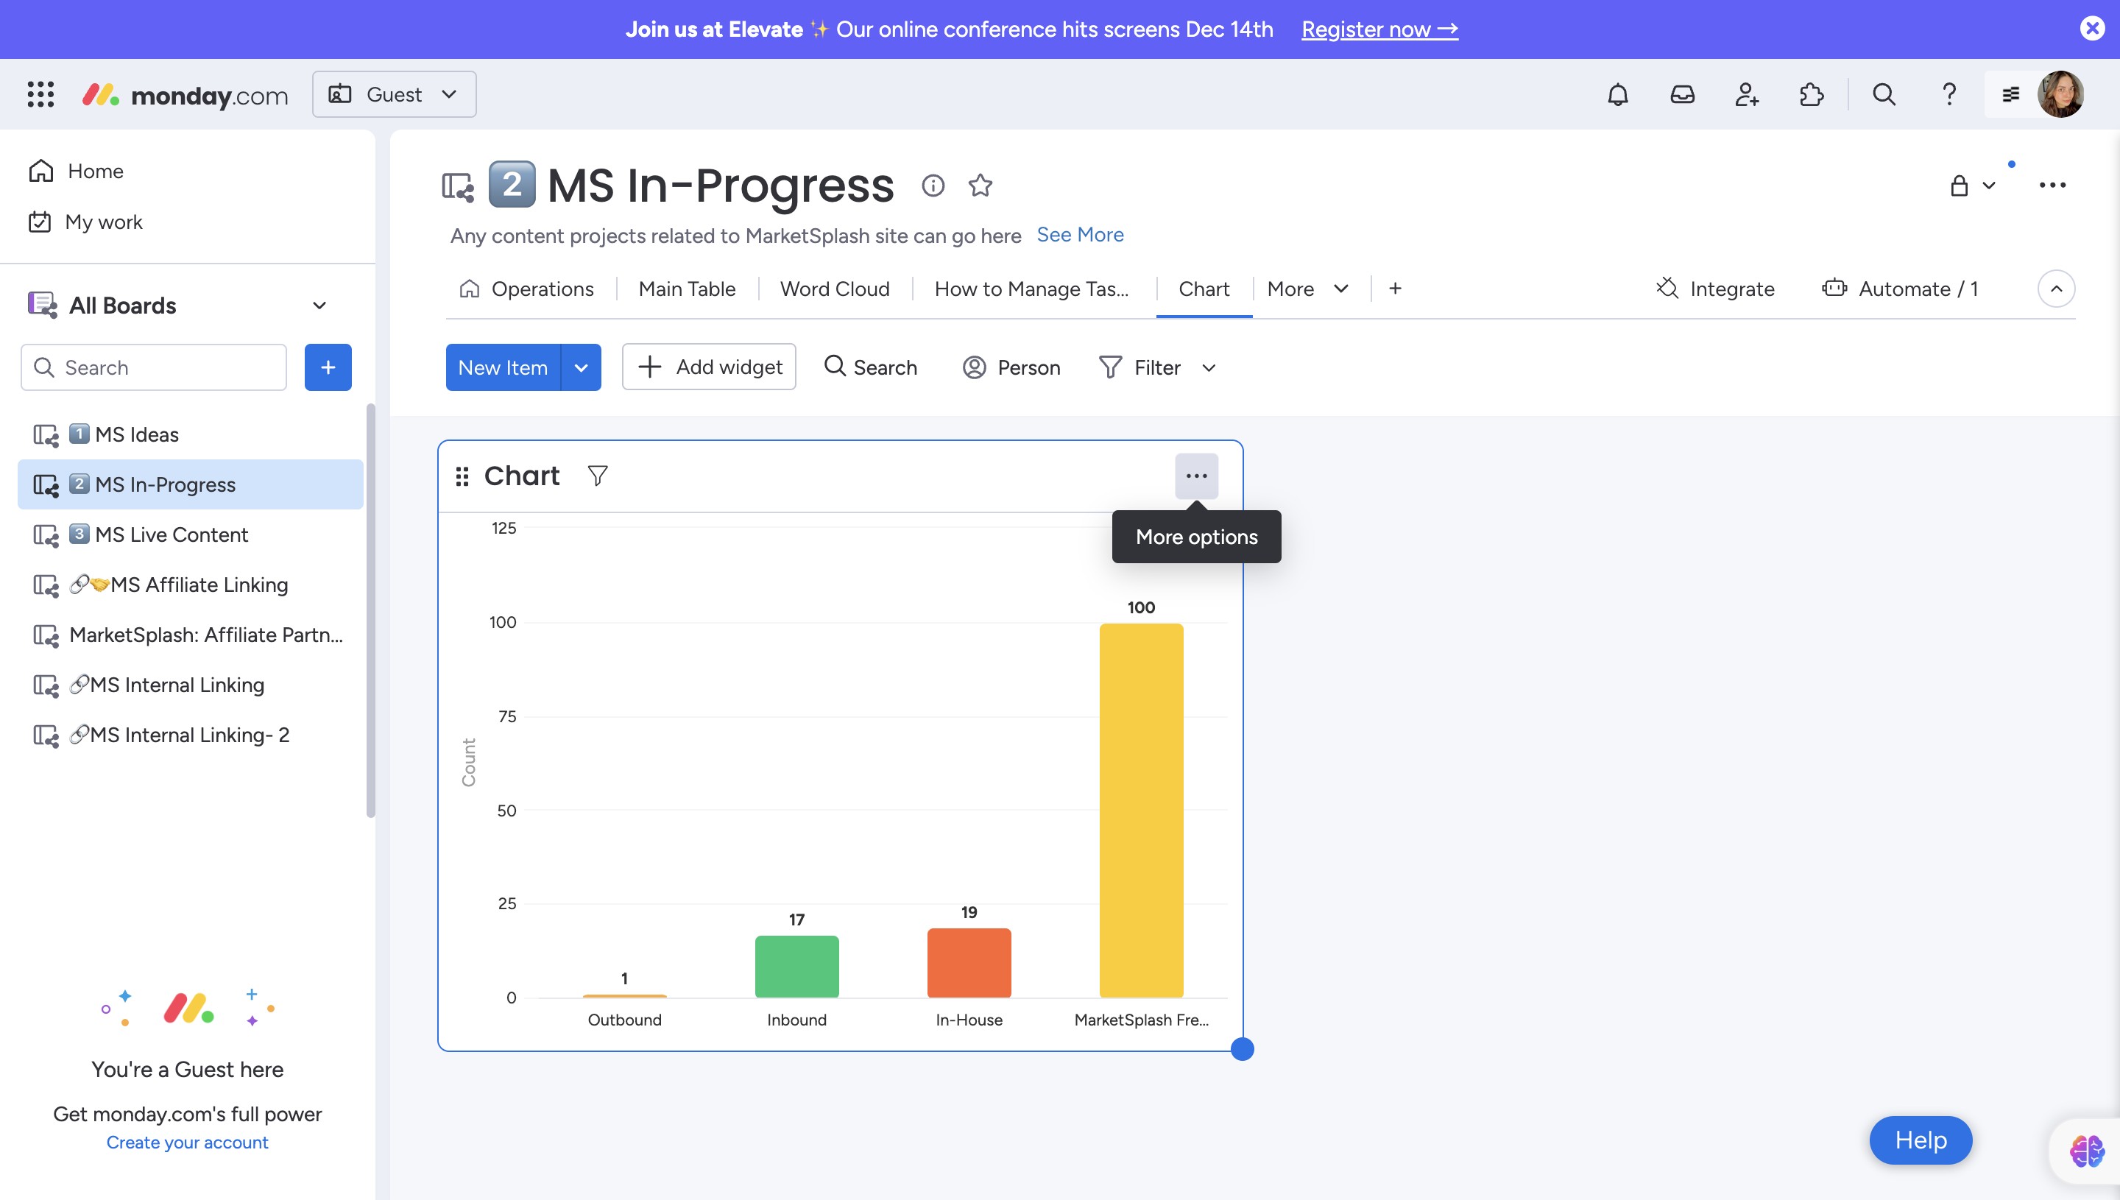Open the user avatar menu

(2060, 95)
